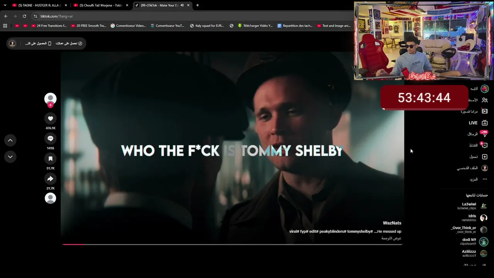Like the Tommy Shelby video with heart icon
The image size is (494, 278).
tap(50, 119)
